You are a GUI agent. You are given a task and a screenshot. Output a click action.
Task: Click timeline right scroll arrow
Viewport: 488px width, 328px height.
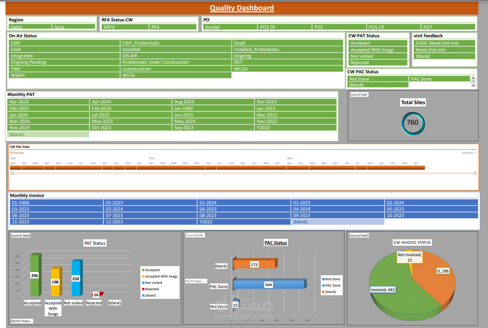coord(475,173)
